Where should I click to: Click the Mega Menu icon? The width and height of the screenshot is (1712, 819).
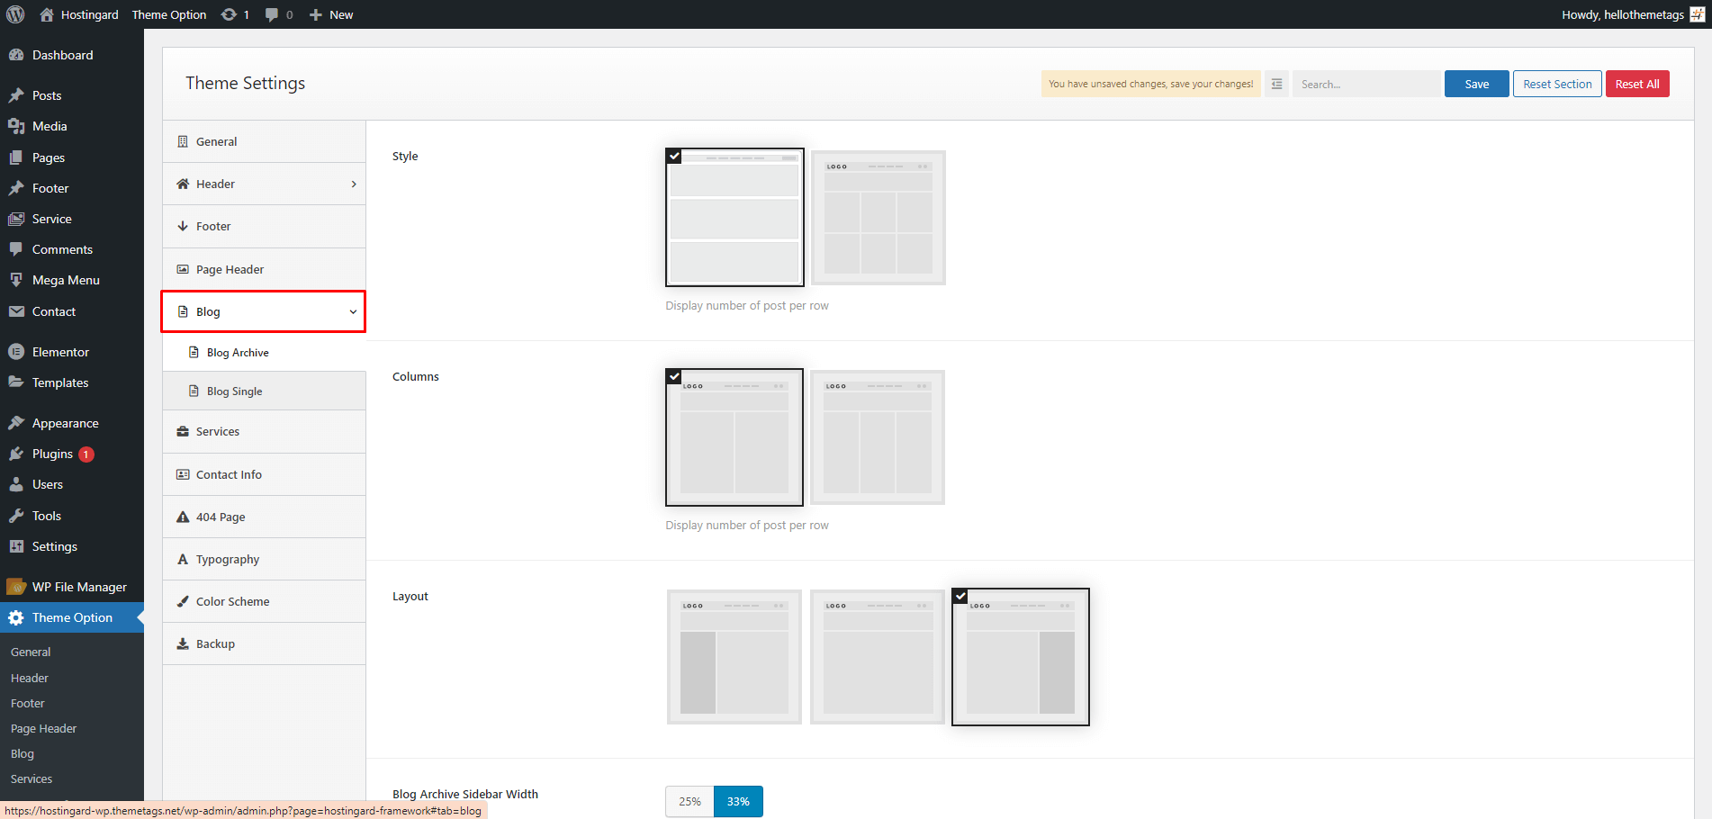pyautogui.click(x=16, y=280)
